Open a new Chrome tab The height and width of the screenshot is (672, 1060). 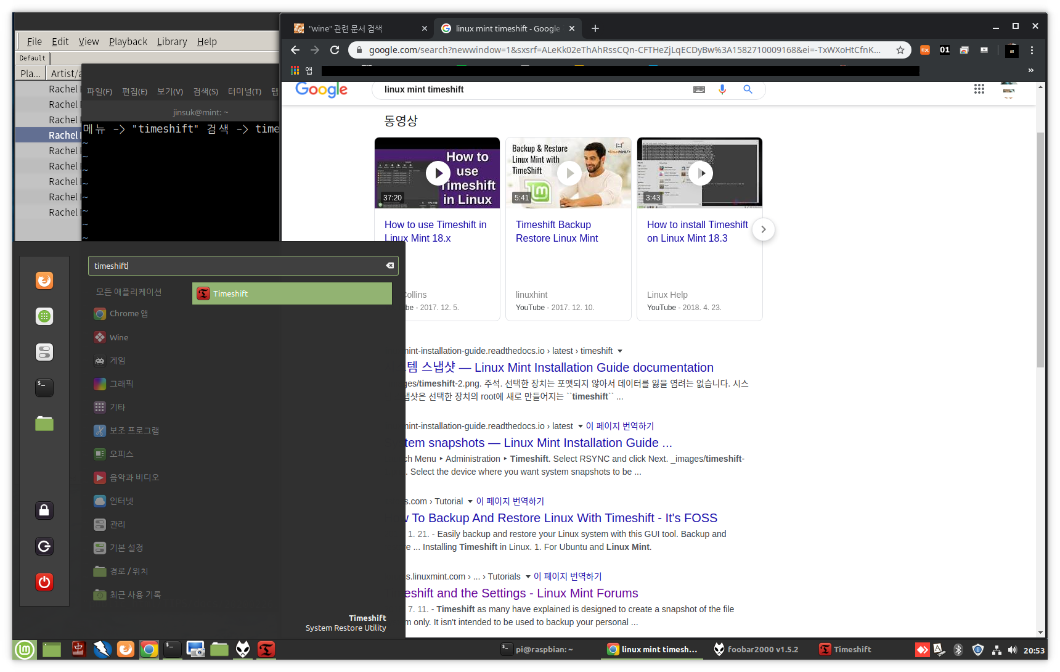pyautogui.click(x=595, y=28)
